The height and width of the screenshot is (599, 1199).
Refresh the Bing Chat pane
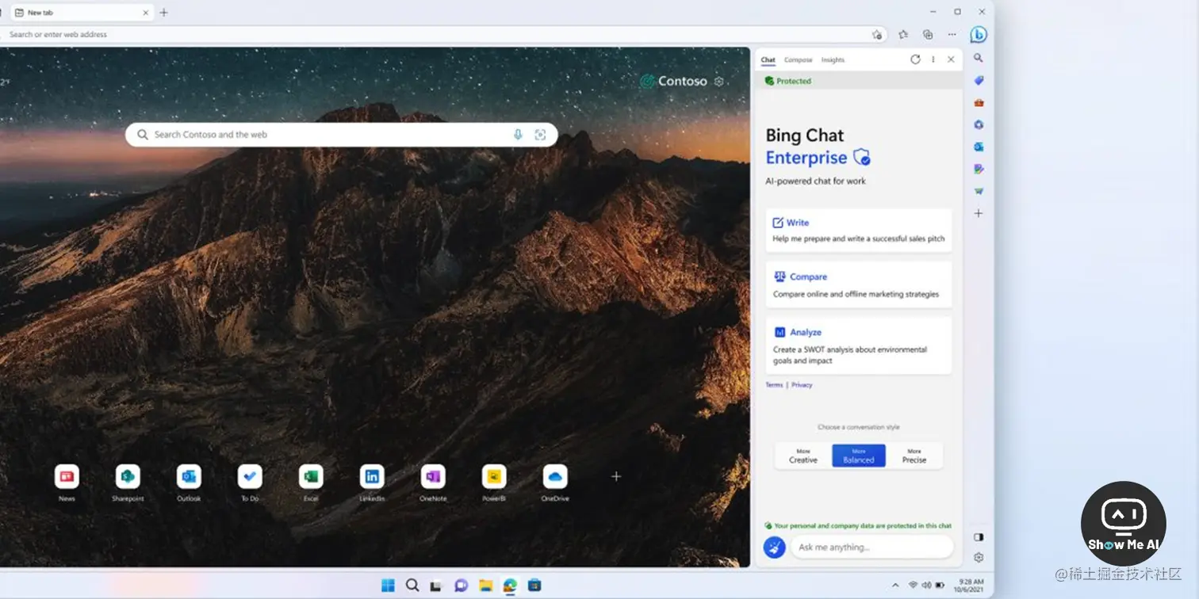pyautogui.click(x=915, y=59)
